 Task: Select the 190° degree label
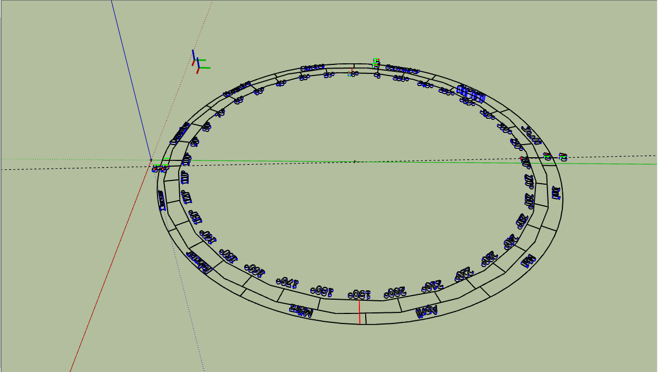[359, 294]
